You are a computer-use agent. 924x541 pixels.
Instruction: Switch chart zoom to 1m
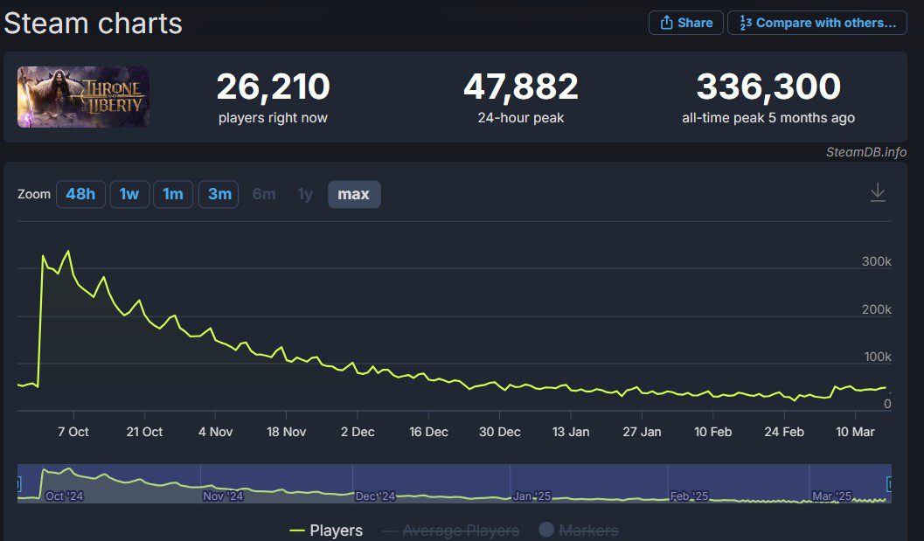point(173,194)
